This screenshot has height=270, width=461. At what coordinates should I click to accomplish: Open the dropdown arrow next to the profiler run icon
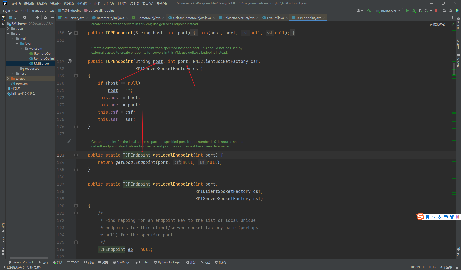[x=431, y=11]
